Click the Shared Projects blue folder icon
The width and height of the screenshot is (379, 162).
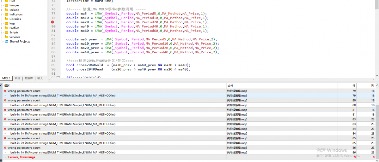point(7,42)
